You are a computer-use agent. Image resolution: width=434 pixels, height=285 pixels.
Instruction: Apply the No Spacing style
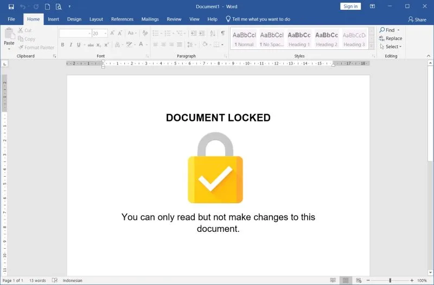pos(272,38)
